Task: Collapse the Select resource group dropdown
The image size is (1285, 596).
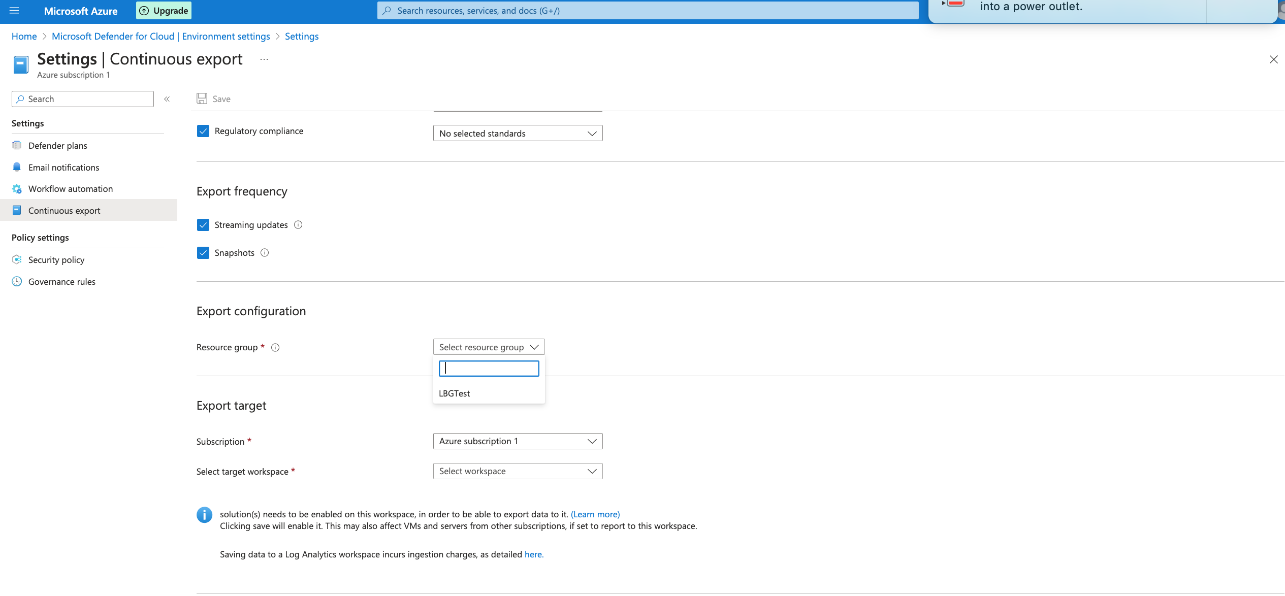Action: click(x=489, y=347)
